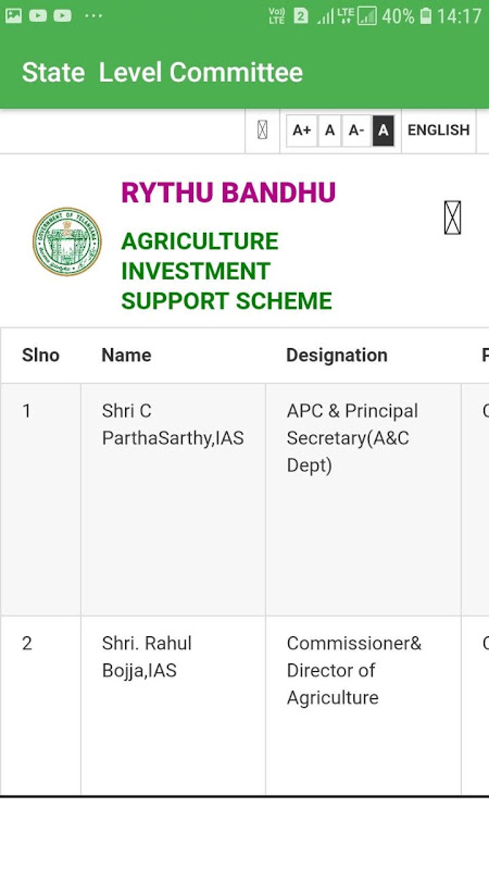Decrease font size with A- button

pyautogui.click(x=356, y=130)
